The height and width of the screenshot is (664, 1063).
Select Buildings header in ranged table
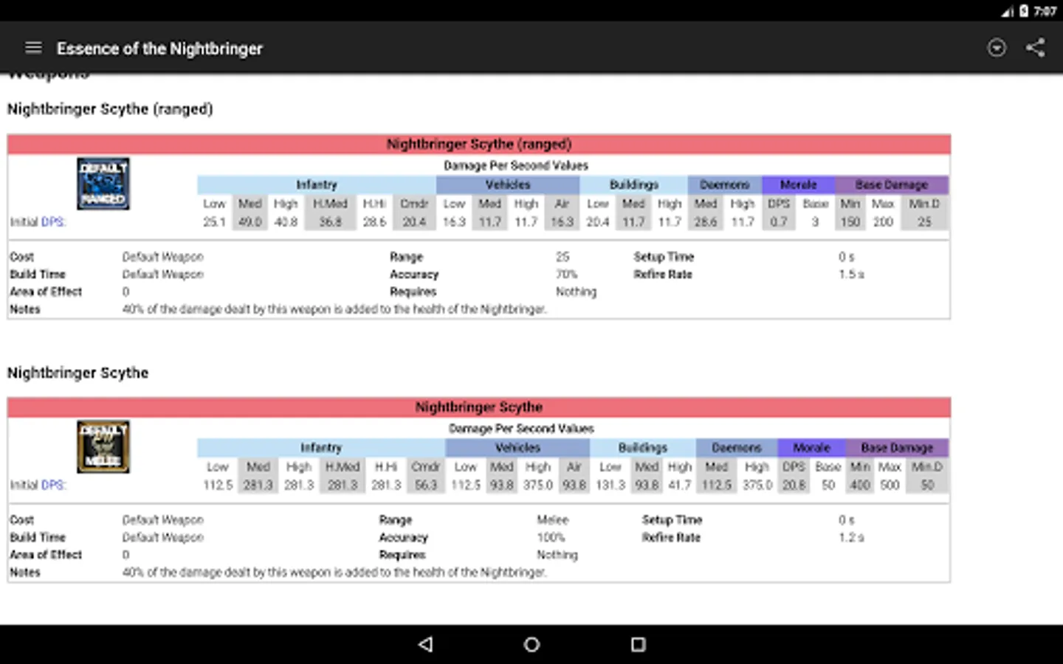(x=634, y=184)
